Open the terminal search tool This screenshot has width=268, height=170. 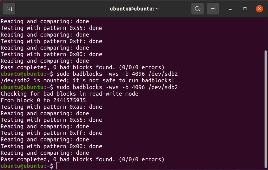pyautogui.click(x=197, y=9)
